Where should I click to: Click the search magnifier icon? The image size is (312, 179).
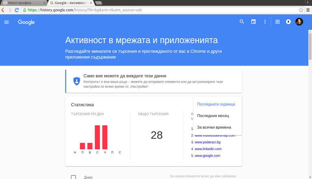pos(242,22)
